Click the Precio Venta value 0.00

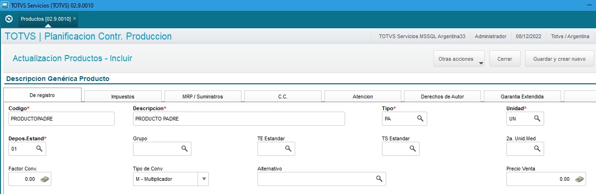tap(564, 179)
